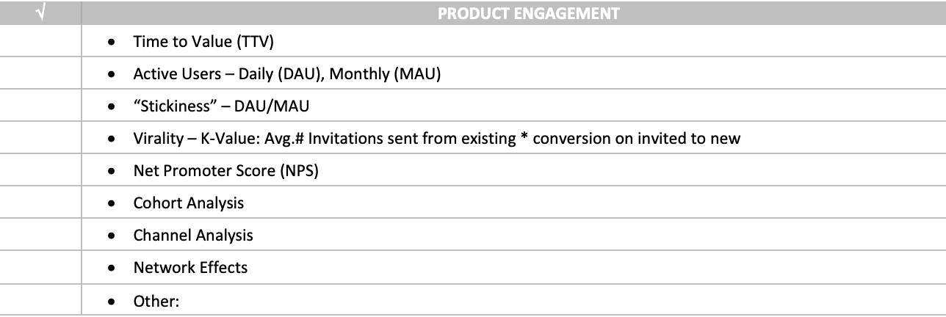The width and height of the screenshot is (946, 317).
Task: Check the cell left of Virality row
Action: (40, 139)
